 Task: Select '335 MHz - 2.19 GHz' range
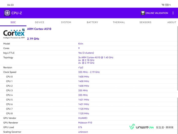coord(89,72)
